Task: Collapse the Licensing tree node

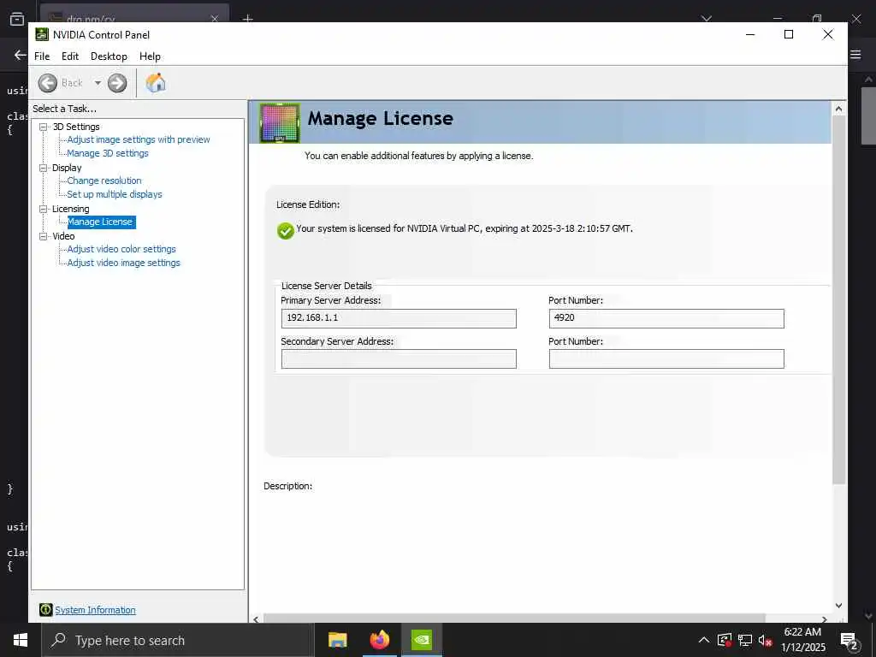Action: pos(43,209)
